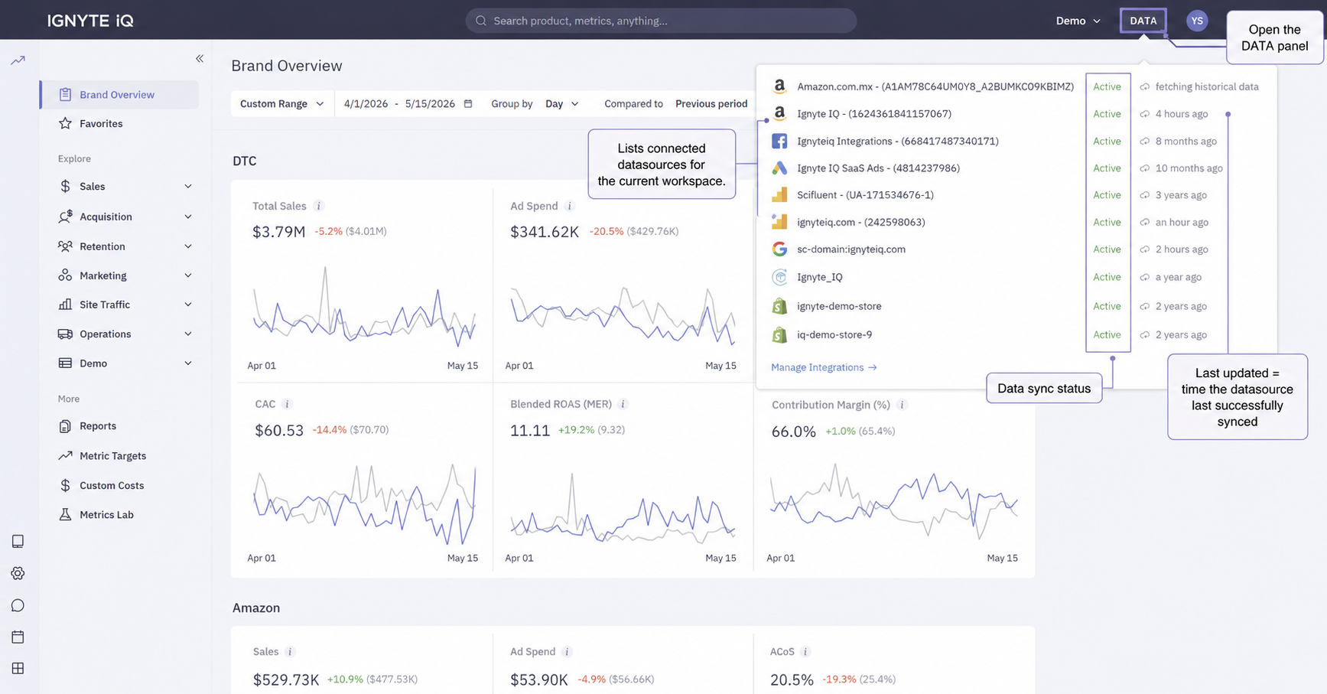
Task: Click the Klaviyo-style icon for Ignyte_IQ
Action: [779, 277]
